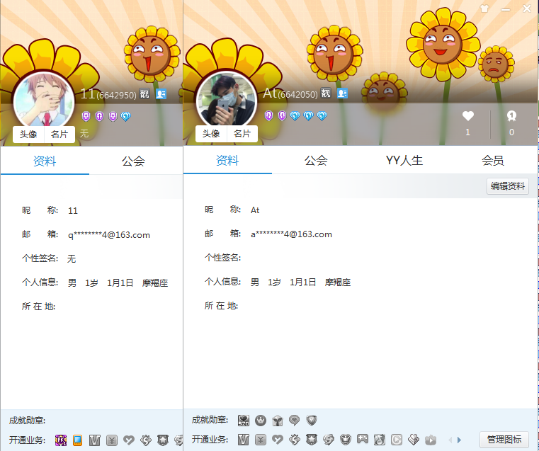
Task: Click the signature text 无 under 个性签名
Action: (x=72, y=258)
